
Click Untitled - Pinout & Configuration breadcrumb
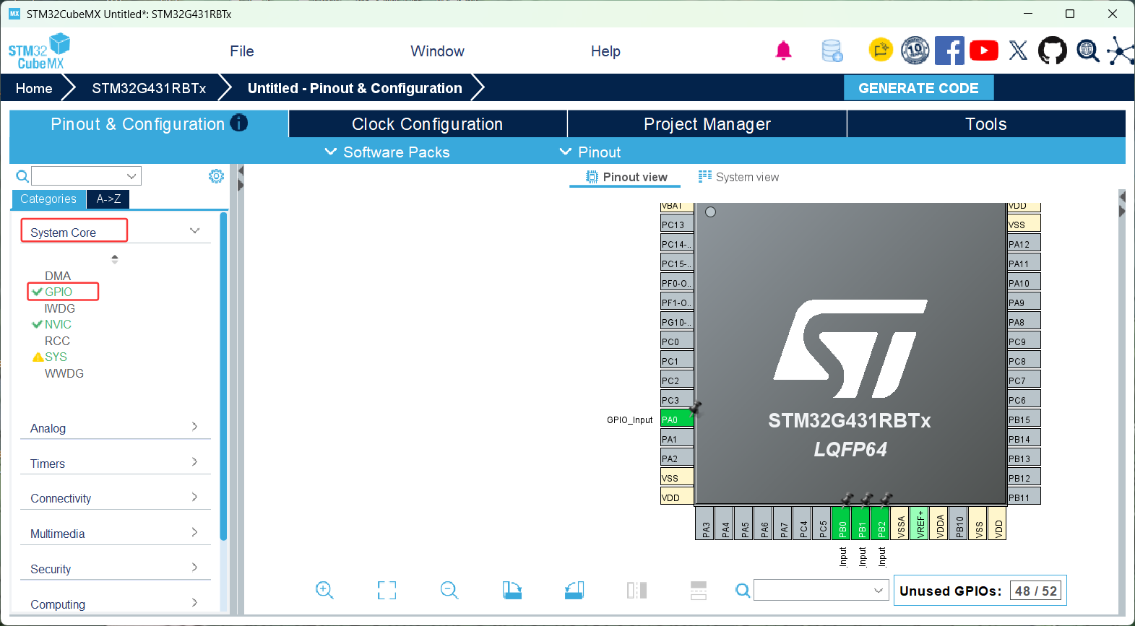click(355, 88)
